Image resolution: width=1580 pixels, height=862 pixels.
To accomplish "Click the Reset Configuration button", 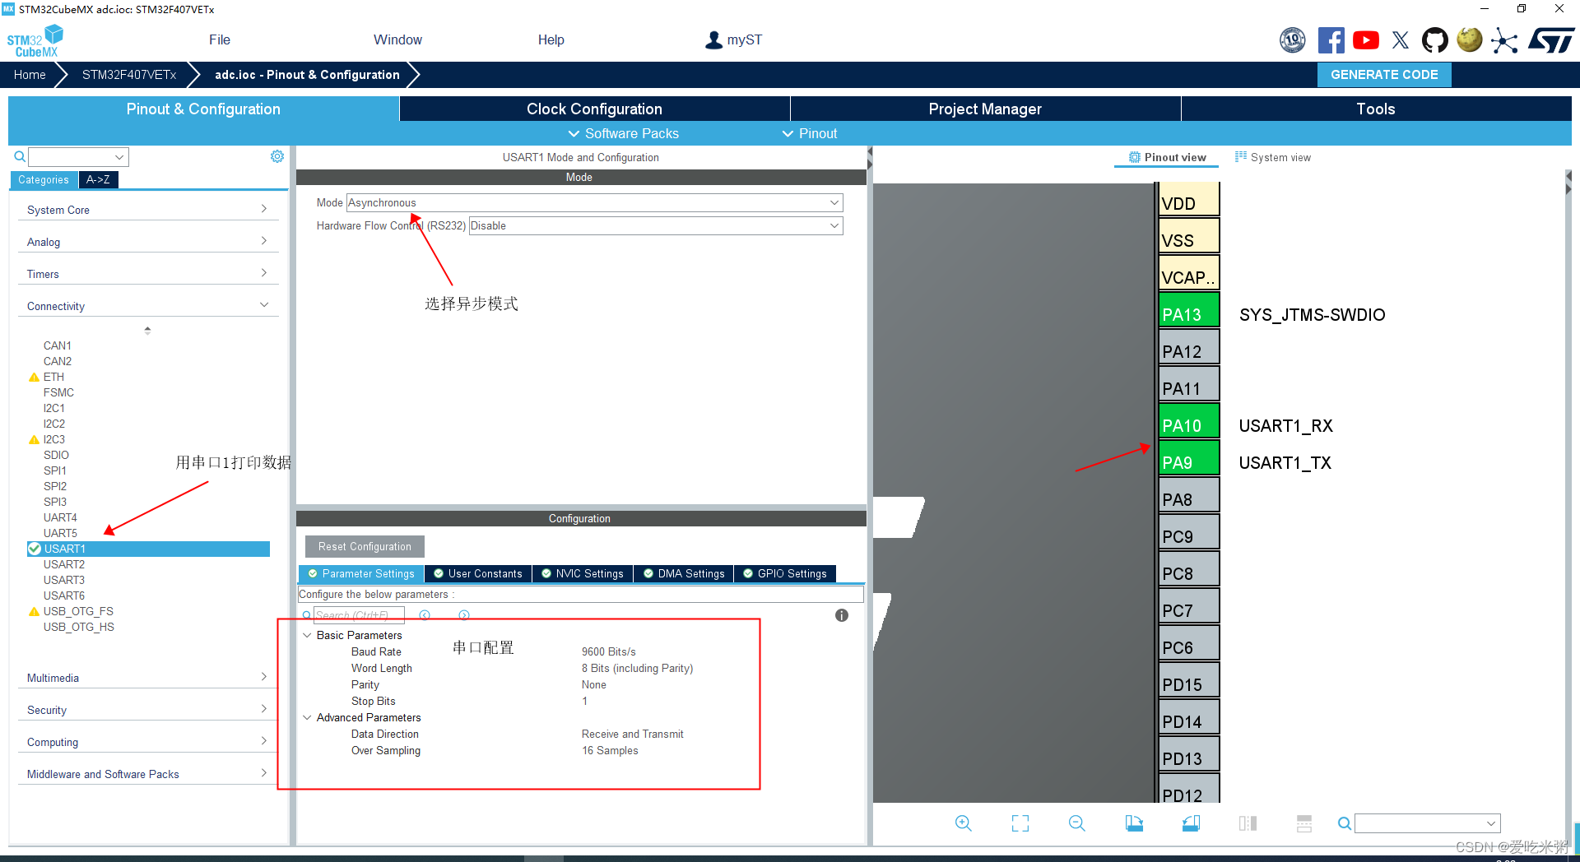I will coord(365,546).
